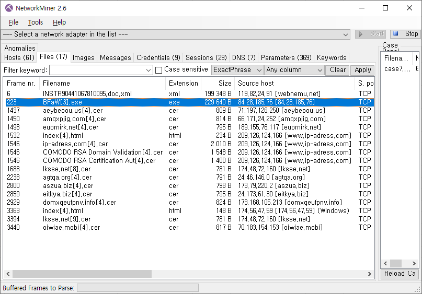Open the ExactPhrase match mode dropdown
This screenshot has width=422, height=294.
tap(237, 70)
